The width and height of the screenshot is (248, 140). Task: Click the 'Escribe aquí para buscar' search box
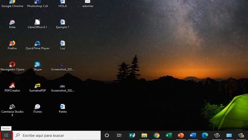57,135
